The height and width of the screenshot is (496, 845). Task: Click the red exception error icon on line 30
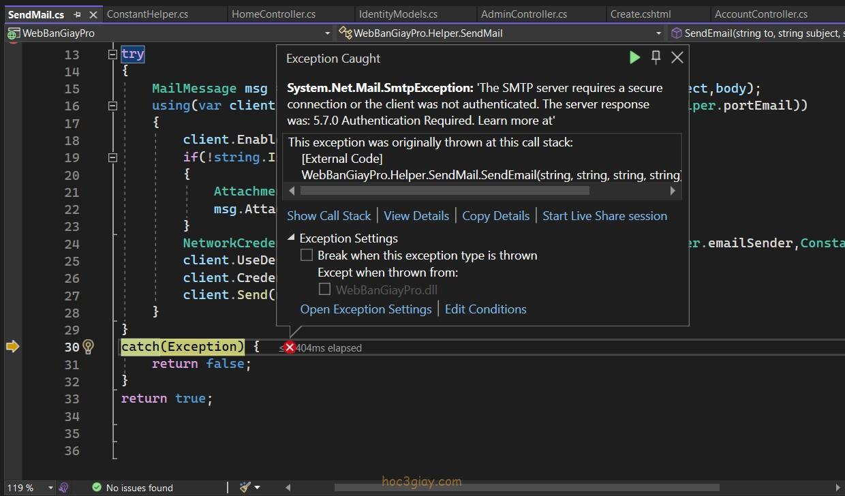click(290, 347)
